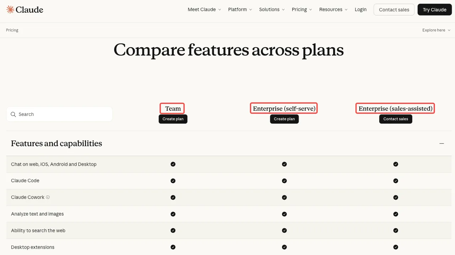Click the Enterprise (sales-assisted) column heading
The width and height of the screenshot is (455, 255).
click(x=396, y=109)
